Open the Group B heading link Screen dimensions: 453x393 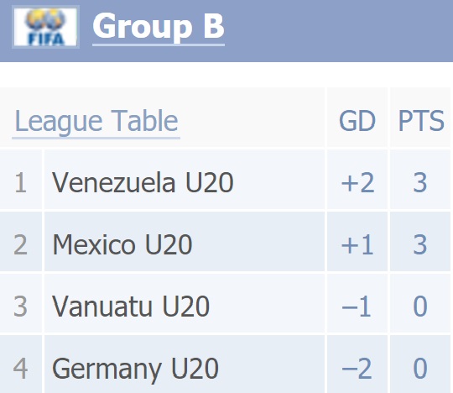click(x=159, y=27)
